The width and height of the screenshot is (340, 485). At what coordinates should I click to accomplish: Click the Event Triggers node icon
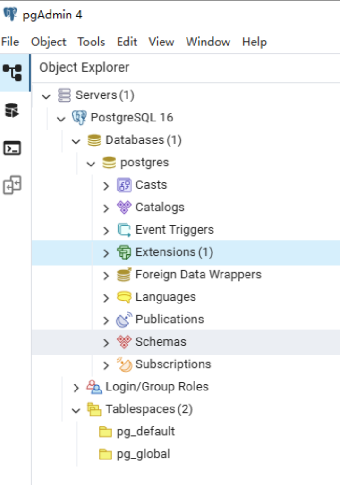pos(124,230)
